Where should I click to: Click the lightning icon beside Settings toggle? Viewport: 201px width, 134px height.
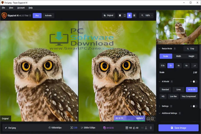[191, 106]
